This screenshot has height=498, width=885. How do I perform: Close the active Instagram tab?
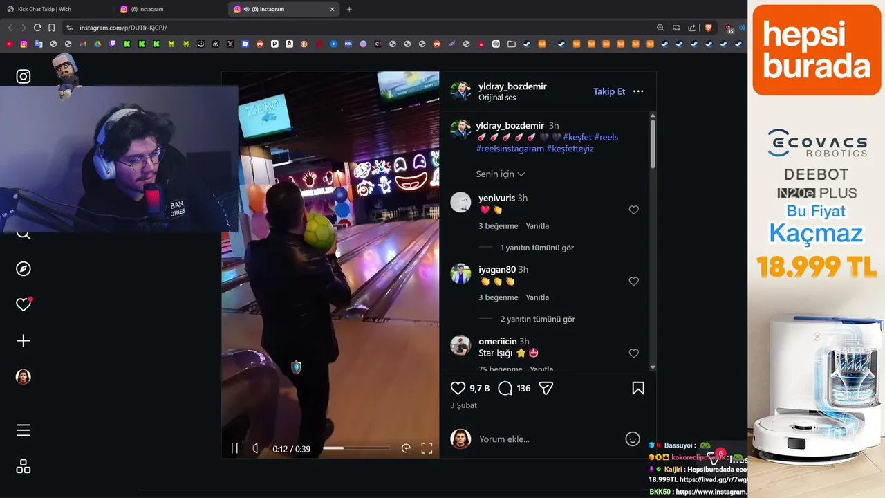point(332,9)
